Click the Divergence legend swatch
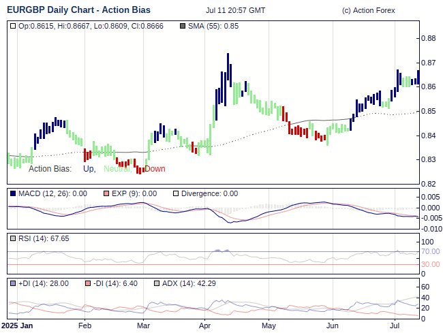The width and height of the screenshot is (443, 333). (x=175, y=193)
